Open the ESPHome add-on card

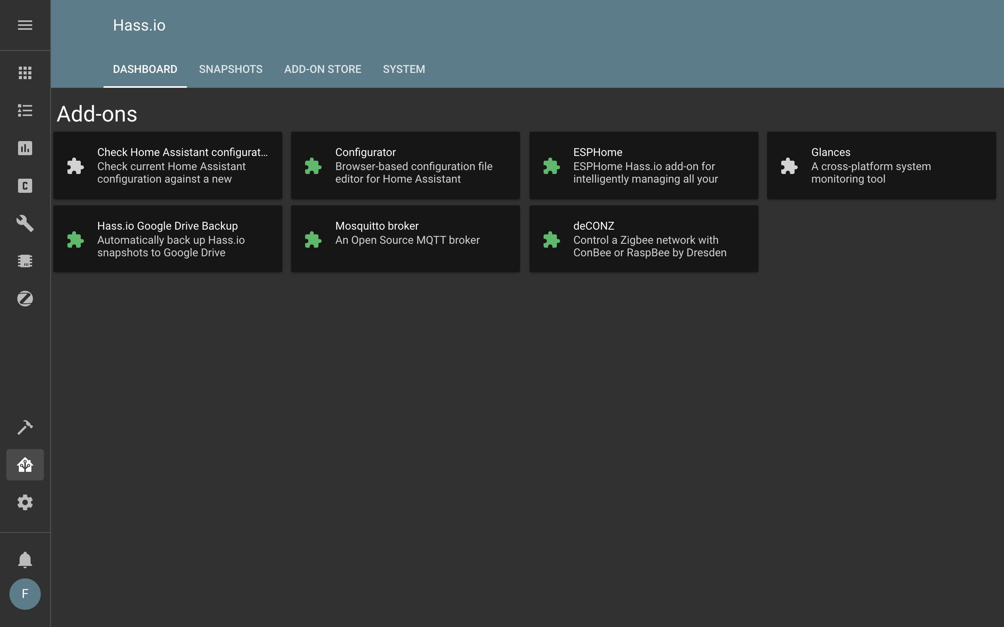point(644,165)
